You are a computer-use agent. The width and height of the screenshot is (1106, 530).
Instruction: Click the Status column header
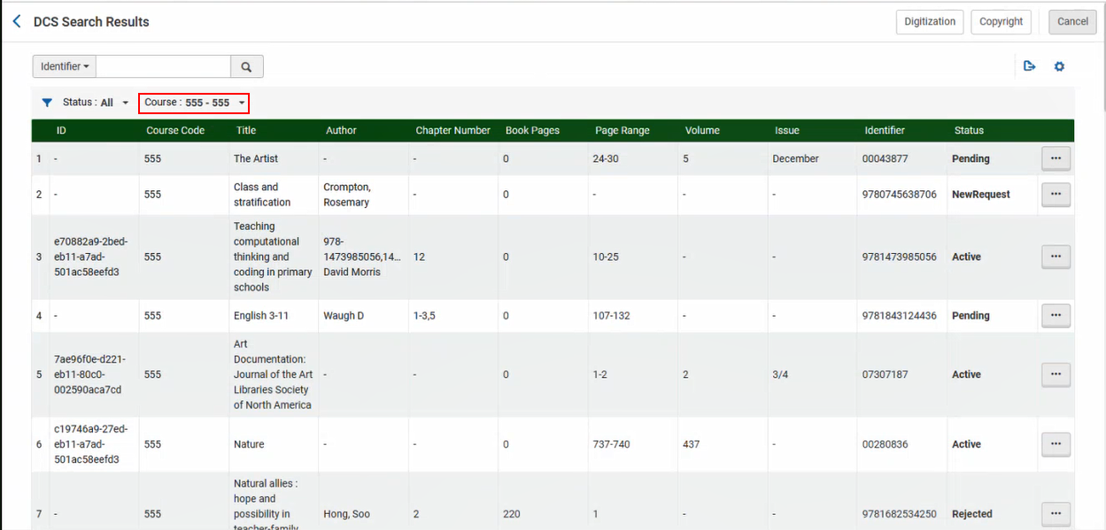coord(969,130)
